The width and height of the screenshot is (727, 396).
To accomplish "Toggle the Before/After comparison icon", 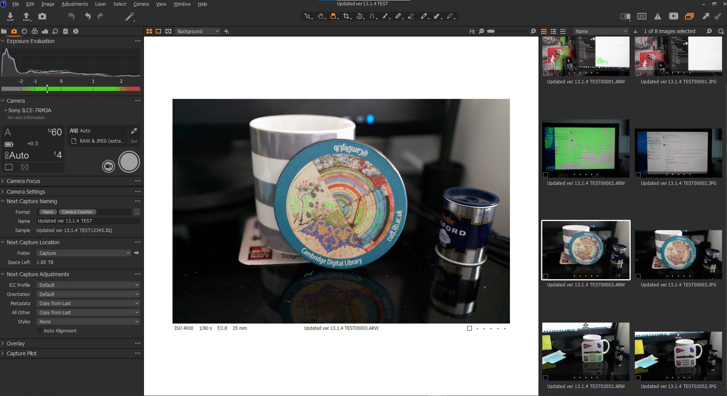I will click(x=625, y=16).
